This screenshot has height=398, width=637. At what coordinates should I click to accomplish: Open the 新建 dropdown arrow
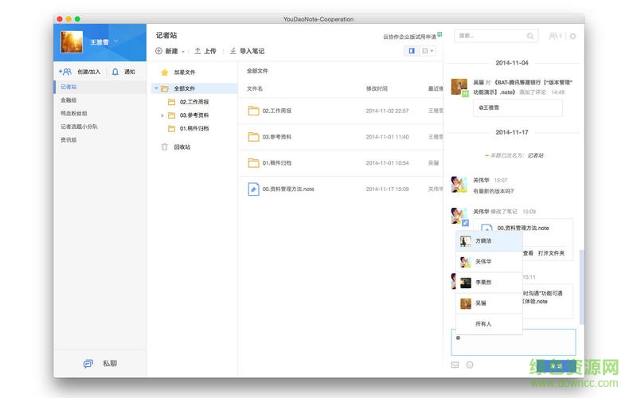(x=183, y=52)
